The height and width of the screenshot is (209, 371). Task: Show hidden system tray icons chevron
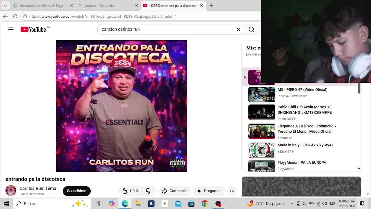(292, 204)
